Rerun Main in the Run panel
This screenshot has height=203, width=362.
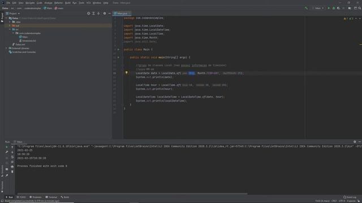click(7, 147)
